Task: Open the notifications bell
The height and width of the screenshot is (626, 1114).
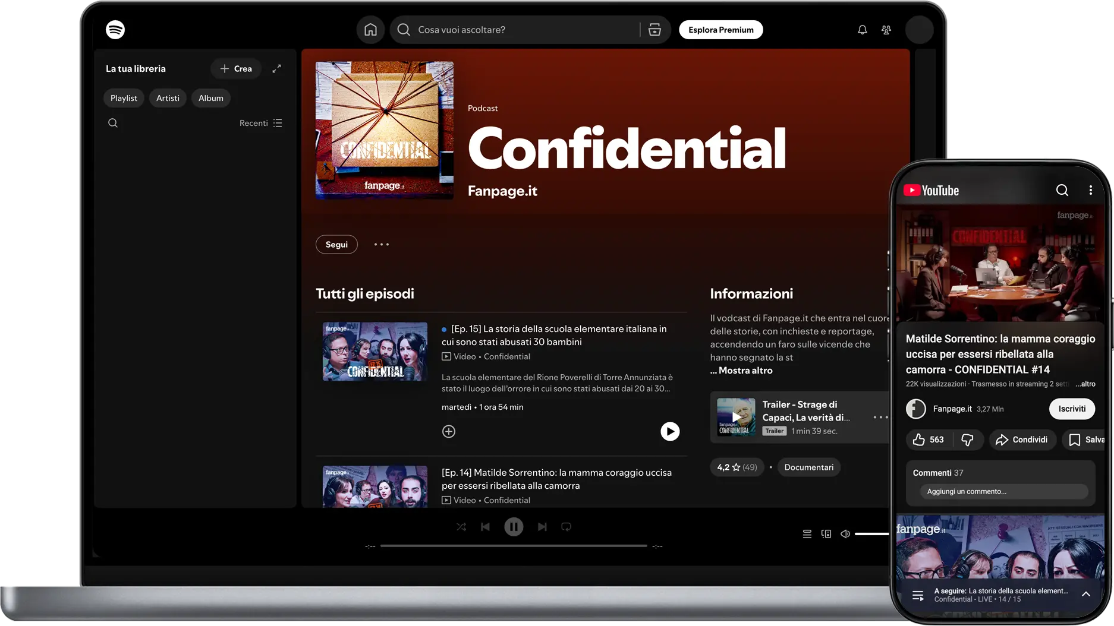Action: point(862,30)
